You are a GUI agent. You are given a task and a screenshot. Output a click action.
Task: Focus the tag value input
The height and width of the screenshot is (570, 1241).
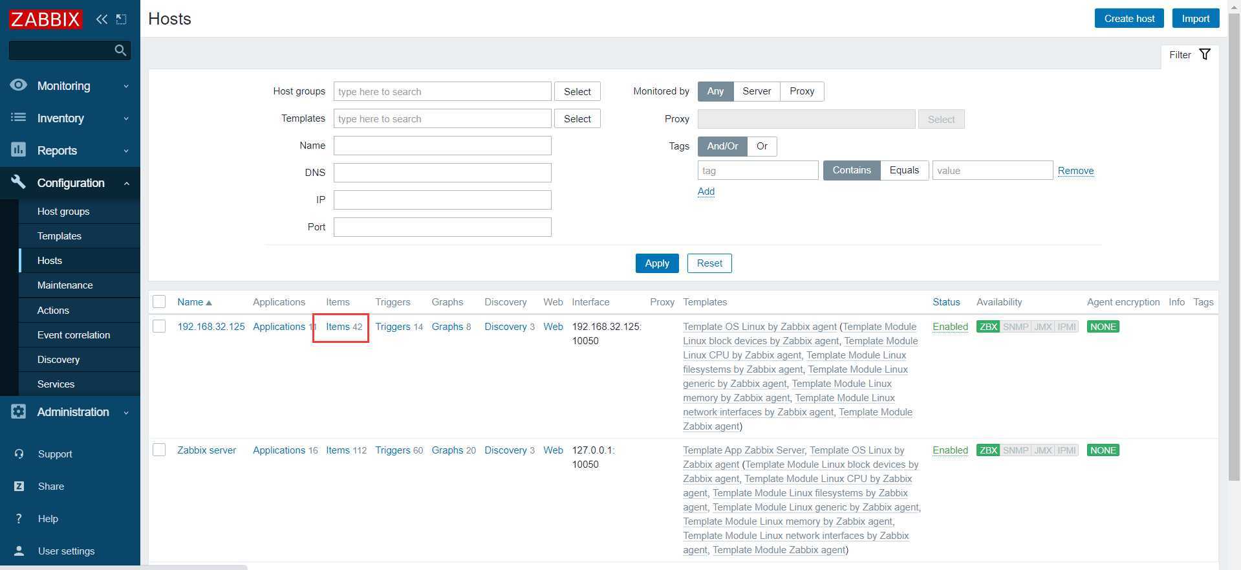tap(993, 170)
